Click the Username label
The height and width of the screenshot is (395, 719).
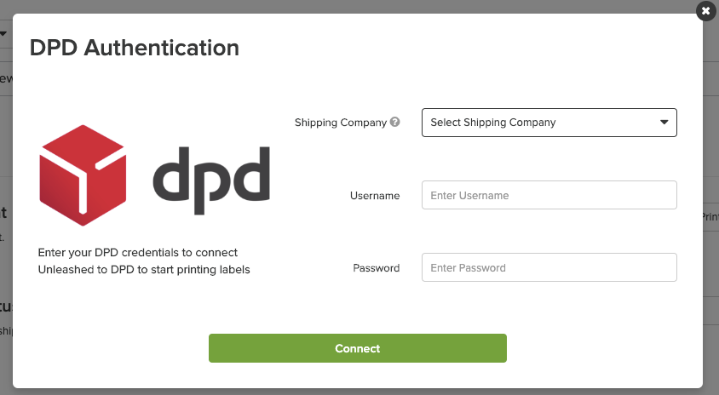375,196
